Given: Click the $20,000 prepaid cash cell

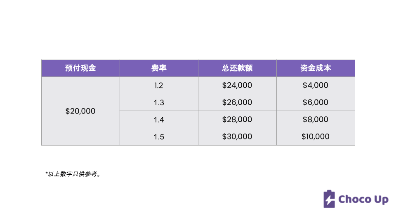Looking at the screenshot, I should pos(80,111).
